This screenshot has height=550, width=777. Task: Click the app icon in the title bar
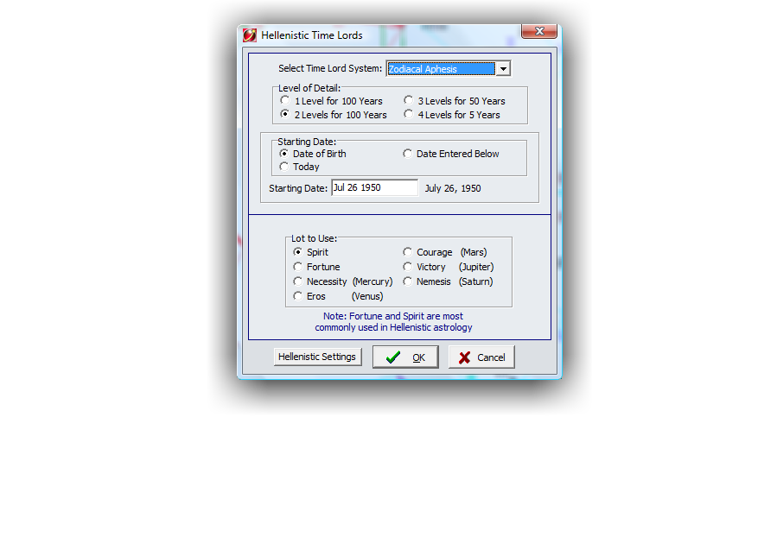tap(249, 35)
